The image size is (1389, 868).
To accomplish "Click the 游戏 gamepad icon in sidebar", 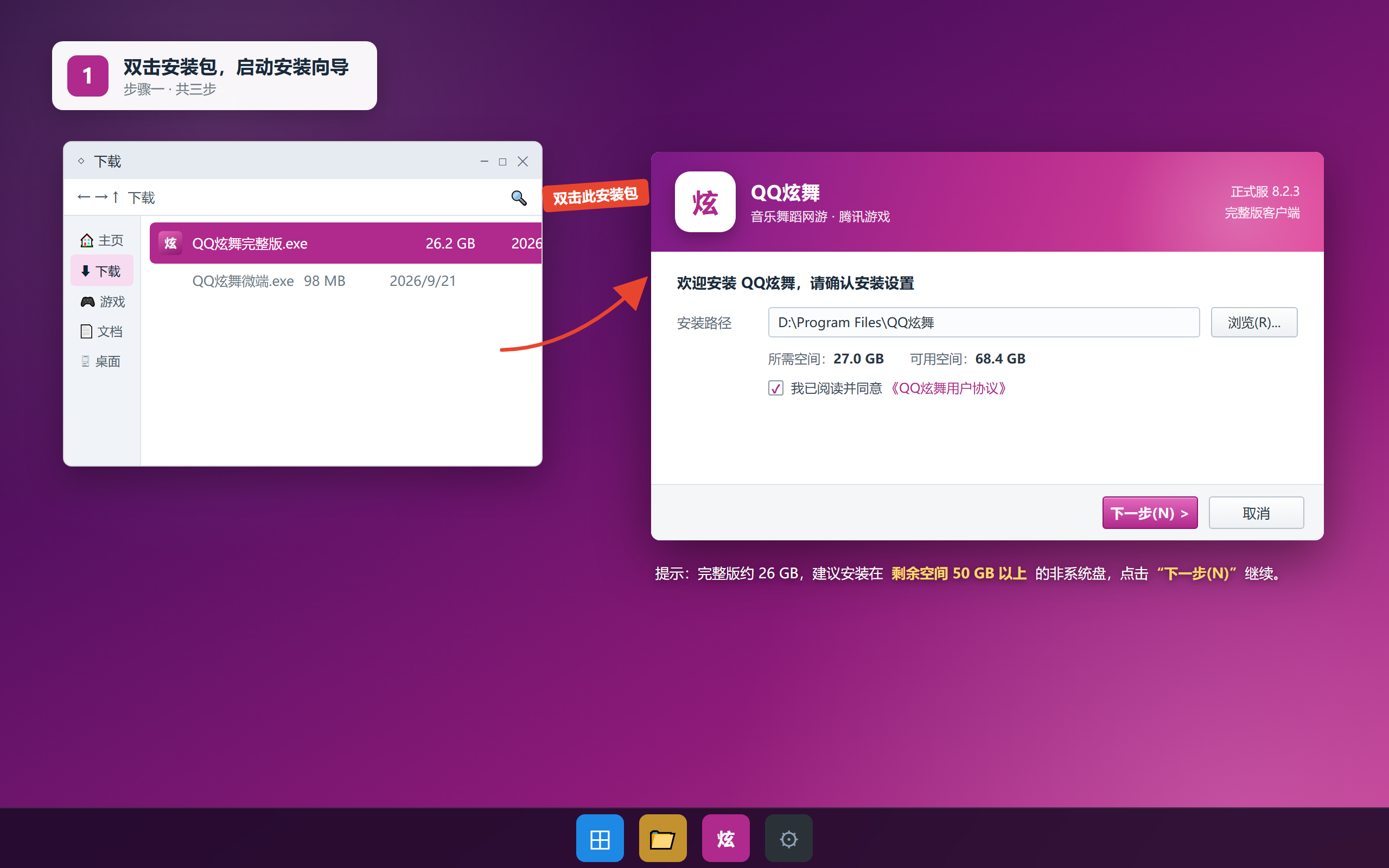I will coord(87,302).
